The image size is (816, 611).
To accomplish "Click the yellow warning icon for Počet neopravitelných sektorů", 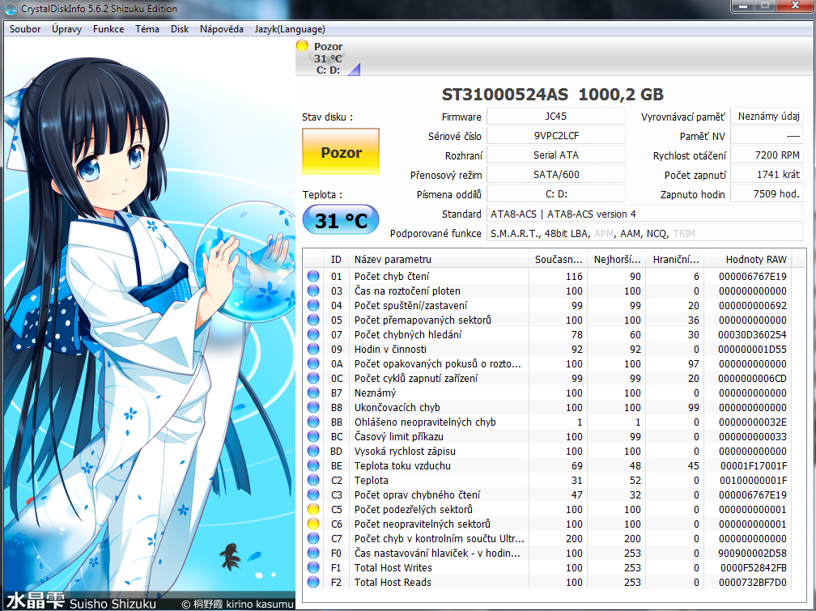I will tap(313, 524).
